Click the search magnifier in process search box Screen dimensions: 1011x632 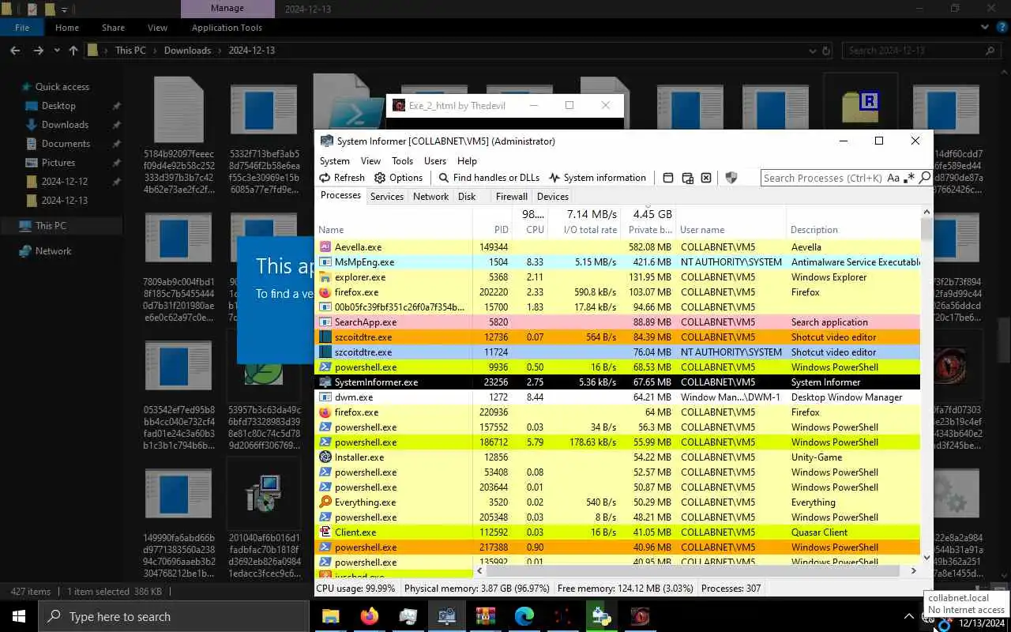(x=925, y=178)
